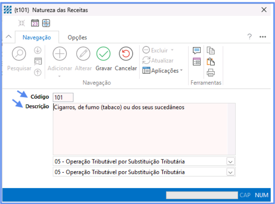The width and height of the screenshot is (275, 204).
Task: Click the calculator grid icon
Action: pos(46,23)
